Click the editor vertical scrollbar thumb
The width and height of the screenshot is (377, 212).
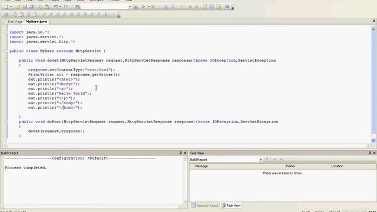point(373,83)
